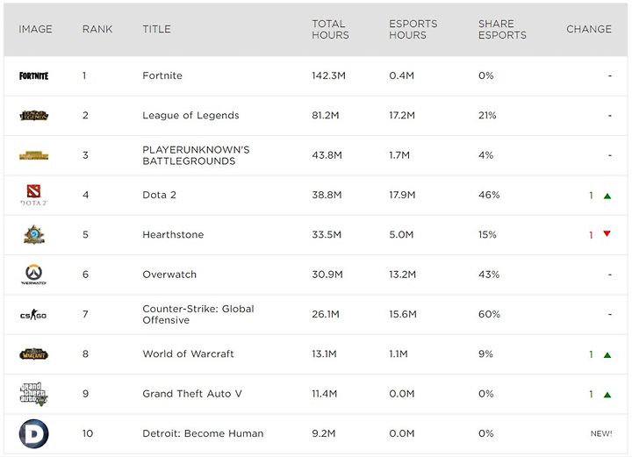Click the 38.8M total hours value
Image resolution: width=632 pixels, height=457 pixels.
pos(327,195)
